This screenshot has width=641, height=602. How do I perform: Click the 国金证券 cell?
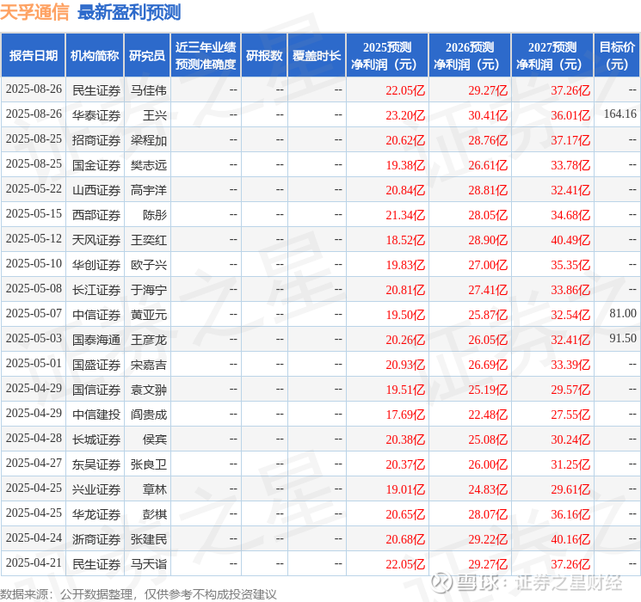tap(96, 165)
